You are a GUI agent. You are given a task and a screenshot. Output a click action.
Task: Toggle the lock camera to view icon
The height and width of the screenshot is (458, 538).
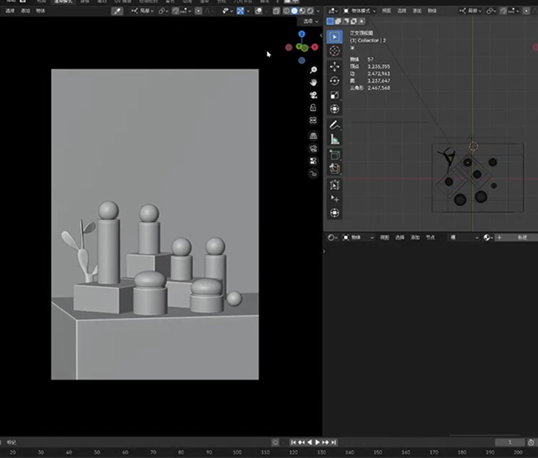(x=314, y=107)
